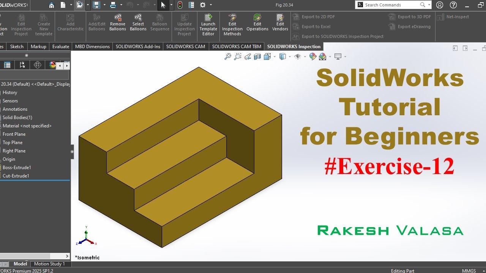Save the part with the floppy disk icon
This screenshot has width=486, height=273.
pos(96,5)
